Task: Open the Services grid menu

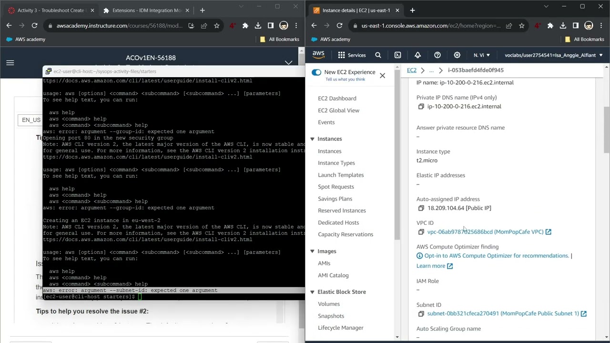Action: point(352,55)
